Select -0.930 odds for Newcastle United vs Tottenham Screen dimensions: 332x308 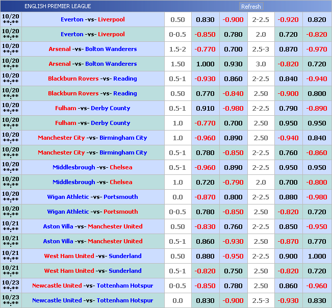point(289,300)
